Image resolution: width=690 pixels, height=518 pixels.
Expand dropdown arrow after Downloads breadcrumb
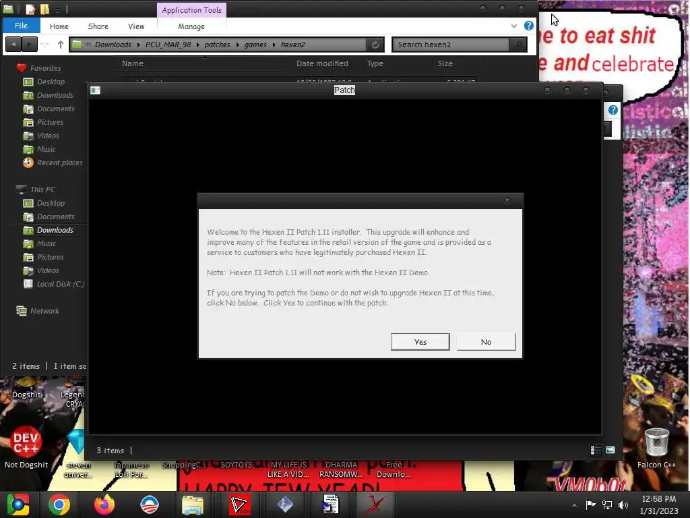[138, 45]
